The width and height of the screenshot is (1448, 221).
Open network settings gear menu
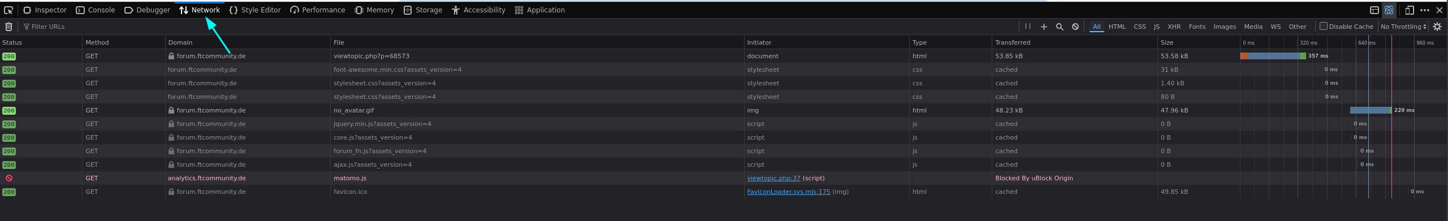[x=1438, y=27]
